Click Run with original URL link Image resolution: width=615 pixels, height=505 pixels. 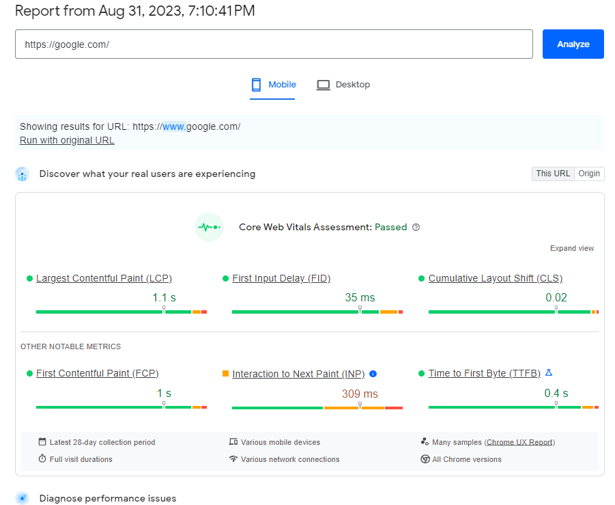click(67, 140)
